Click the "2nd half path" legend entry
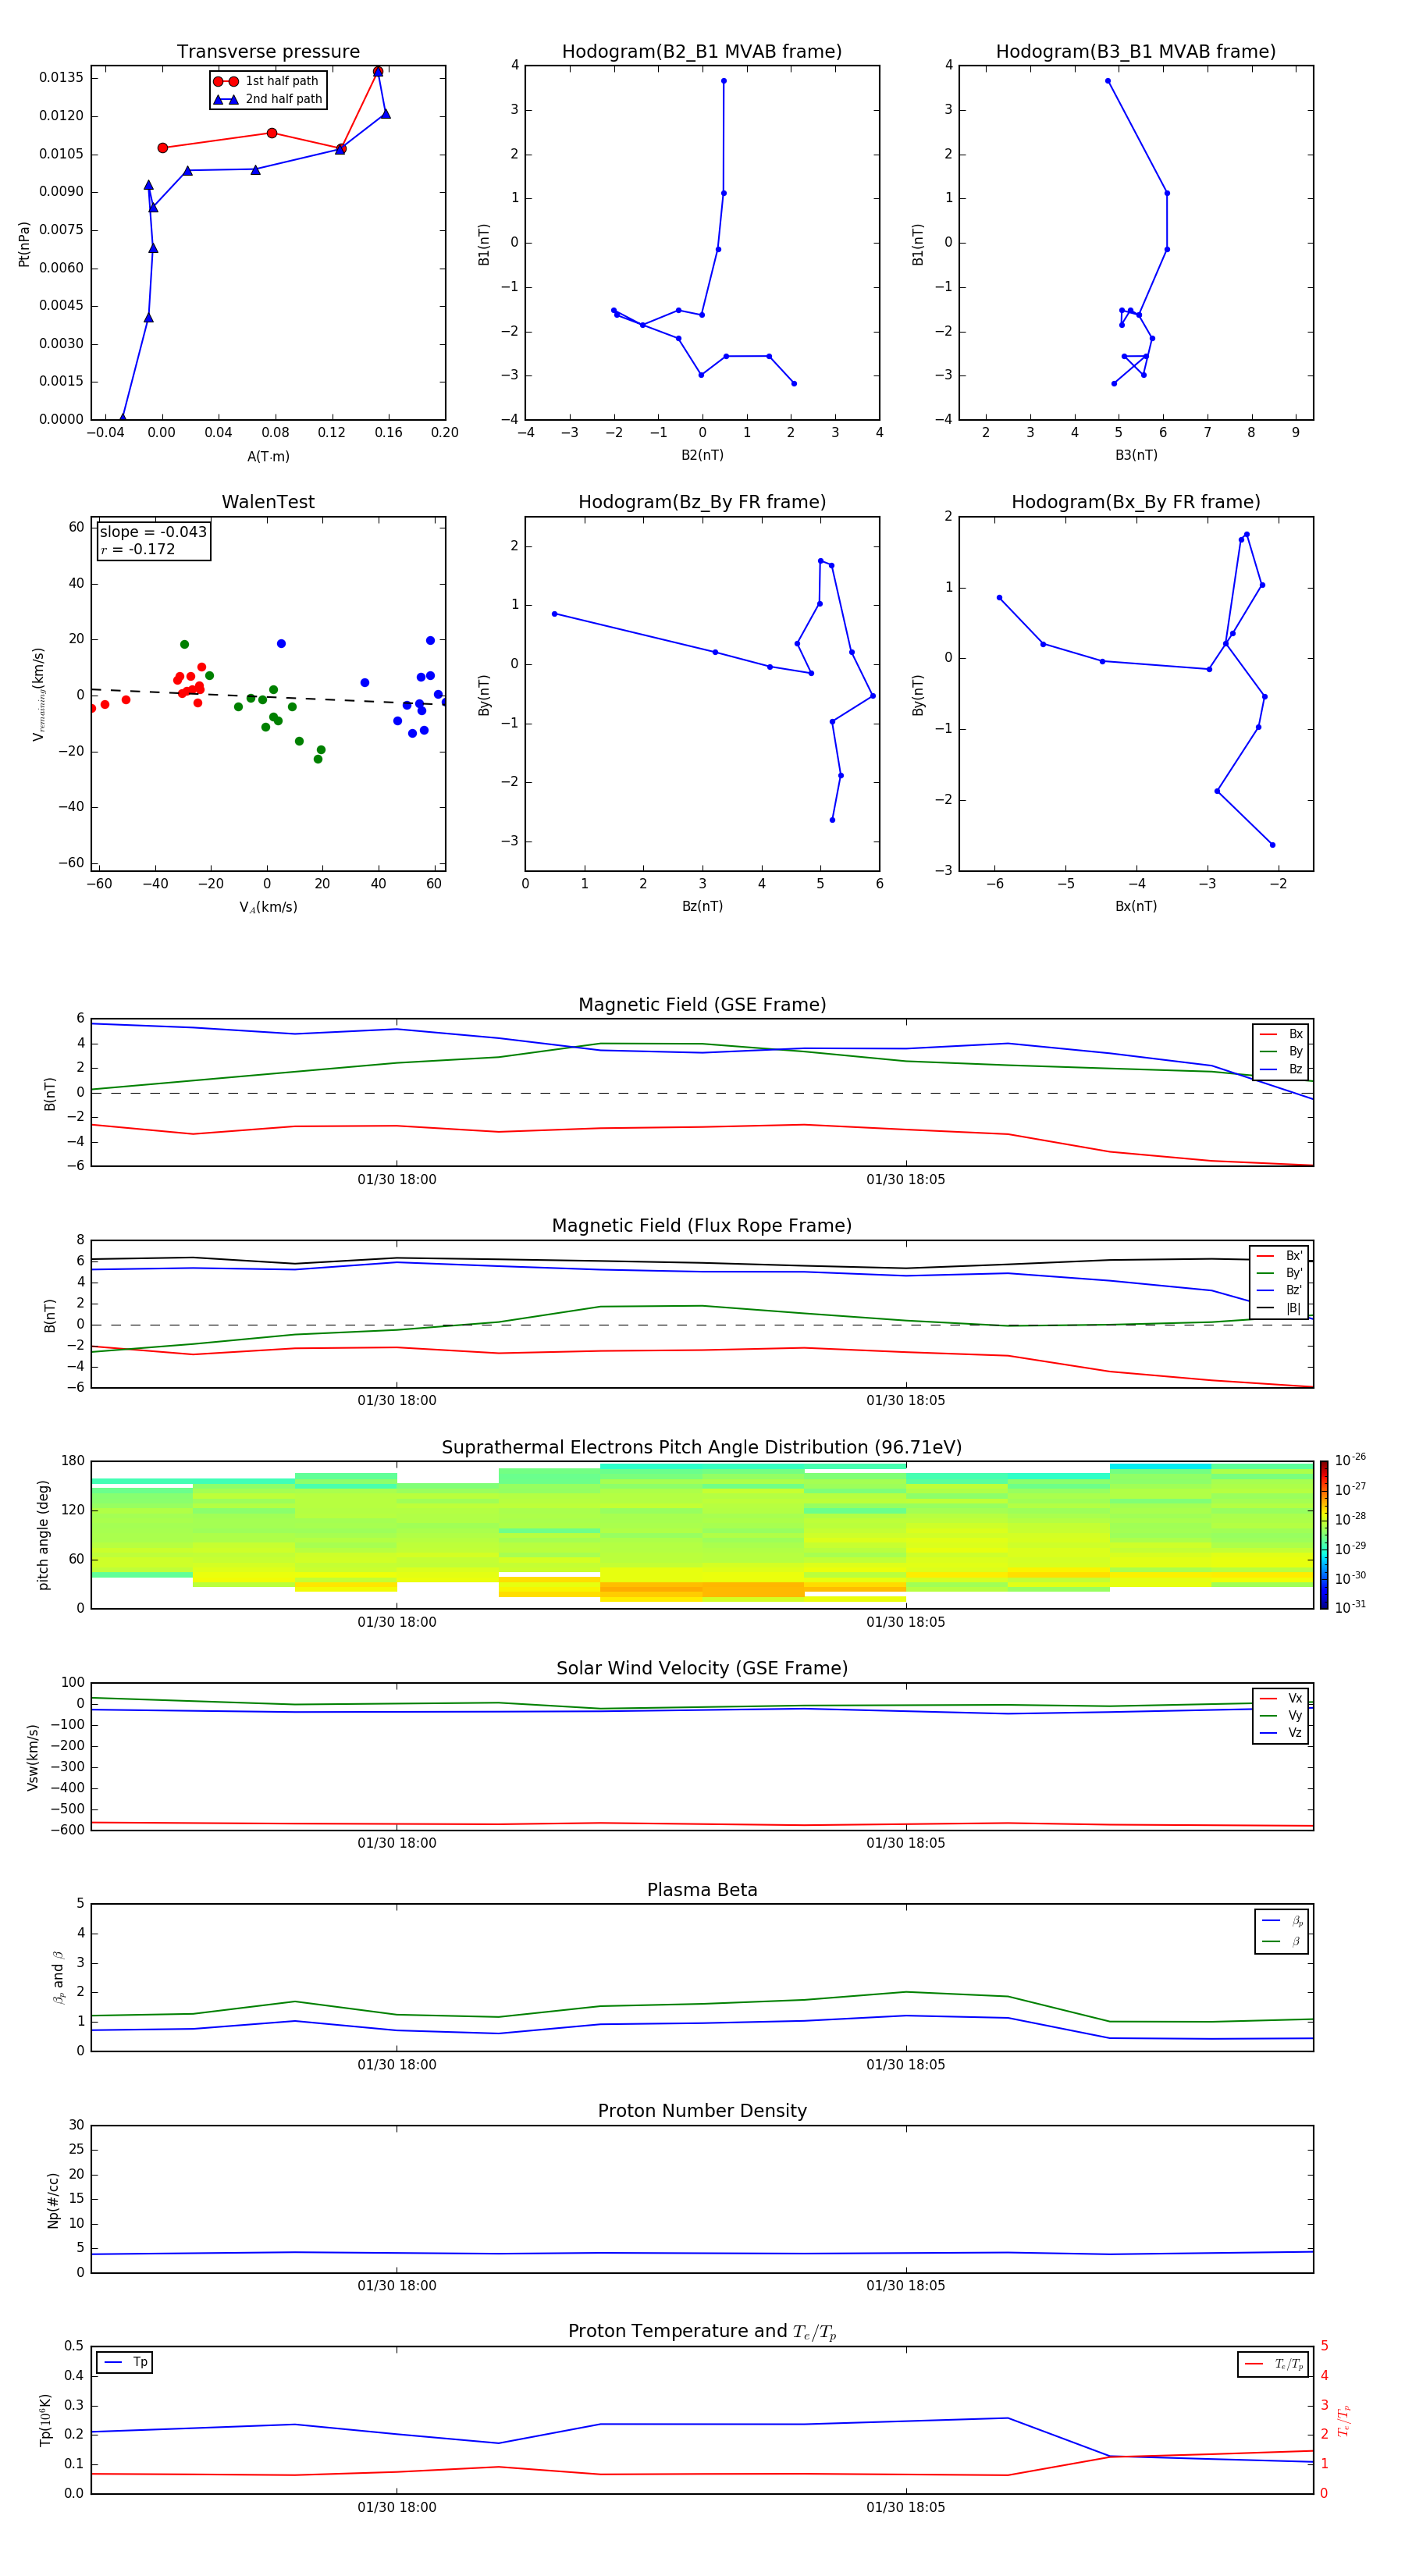This screenshot has height=2576, width=1405. pyautogui.click(x=268, y=99)
